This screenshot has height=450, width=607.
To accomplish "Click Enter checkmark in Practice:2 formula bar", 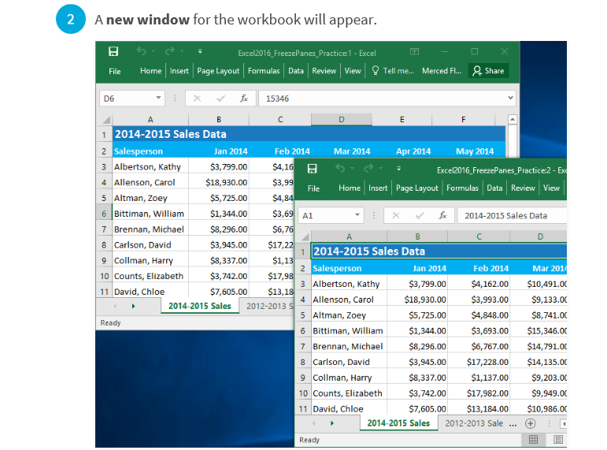I will (x=420, y=215).
